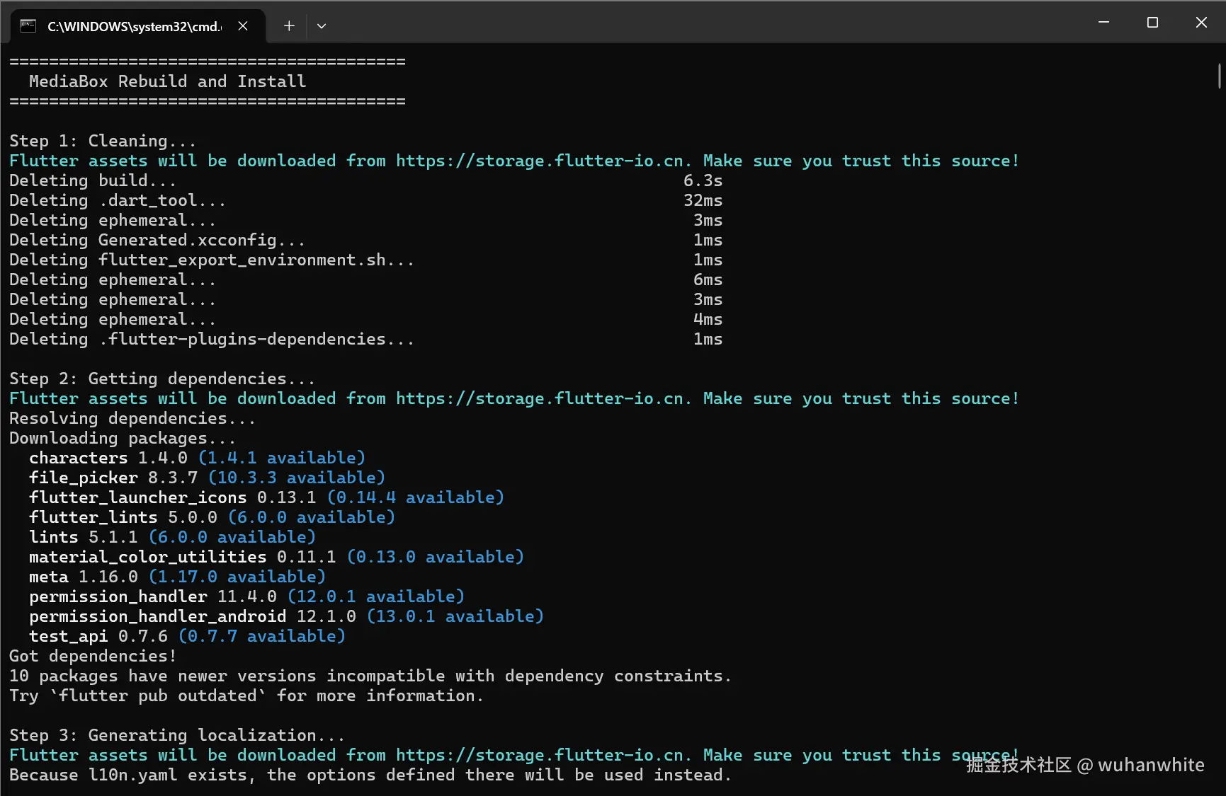Click the "Got dependencies!" line
The height and width of the screenshot is (796, 1226).
(x=93, y=656)
